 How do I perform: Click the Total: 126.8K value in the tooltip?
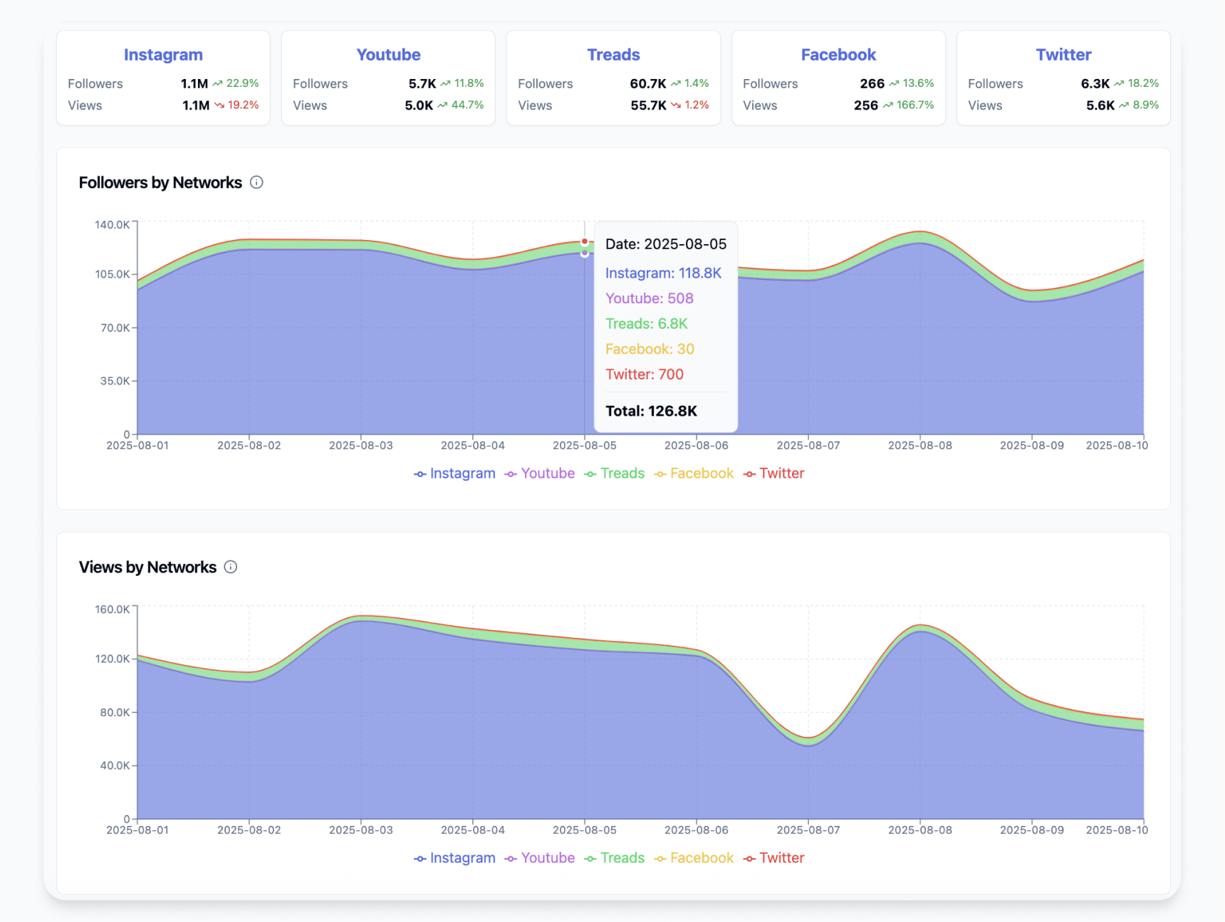coord(652,411)
